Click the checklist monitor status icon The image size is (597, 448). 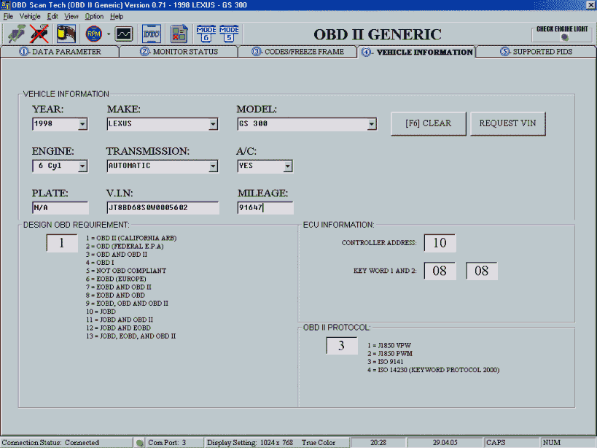(x=179, y=34)
